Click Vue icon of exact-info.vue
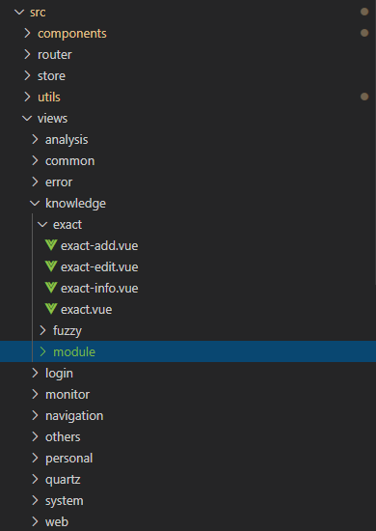This screenshot has width=376, height=531. point(51,288)
